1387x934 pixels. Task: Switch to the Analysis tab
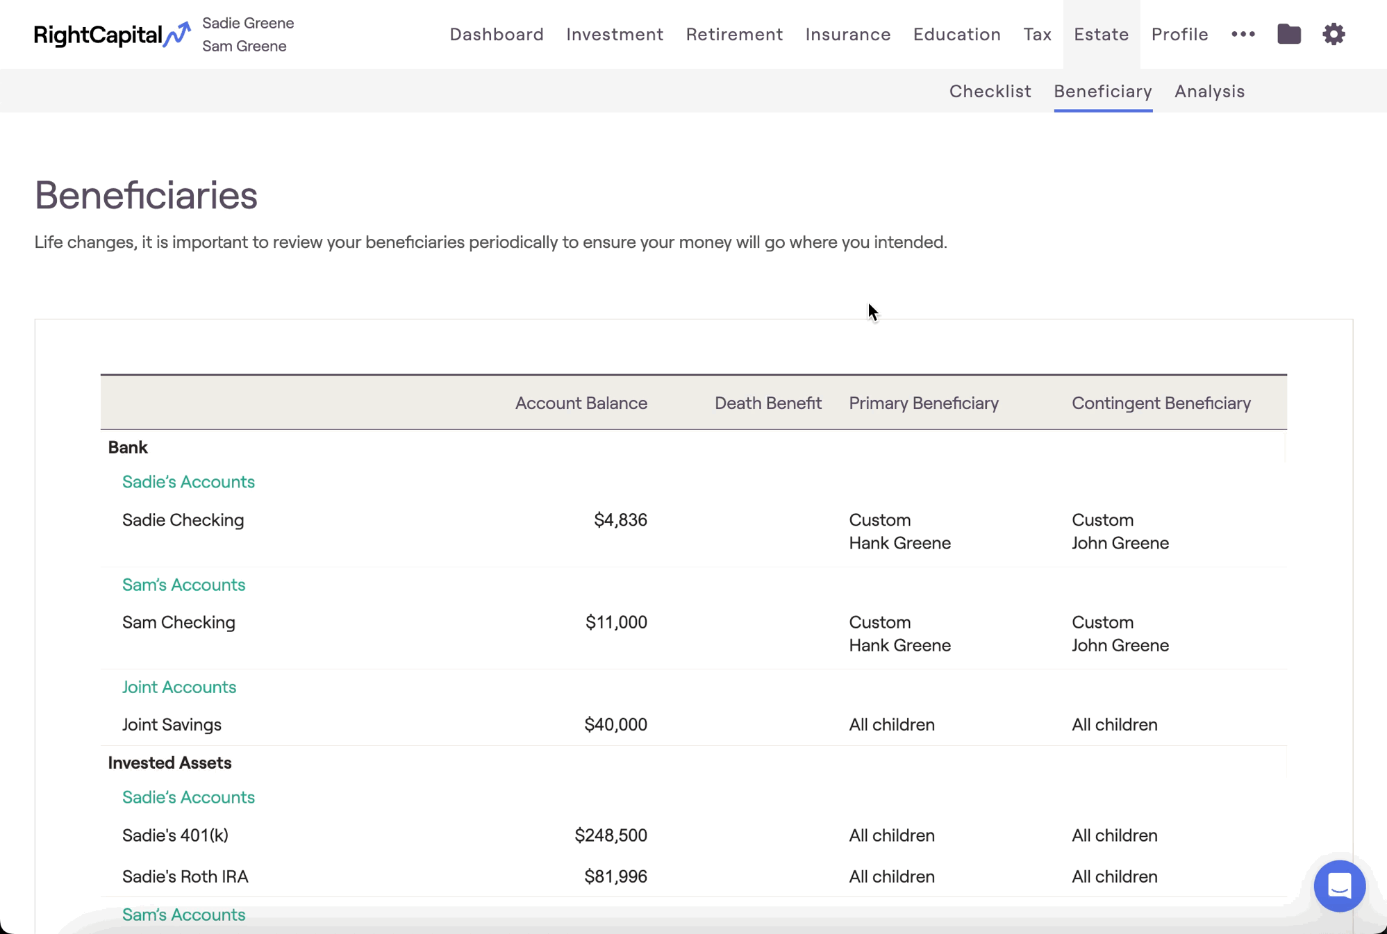1209,91
